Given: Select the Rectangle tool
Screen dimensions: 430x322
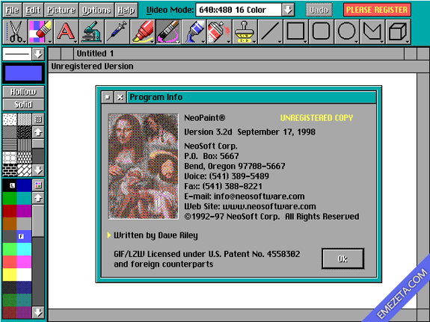Looking at the screenshot, I should 295,32.
